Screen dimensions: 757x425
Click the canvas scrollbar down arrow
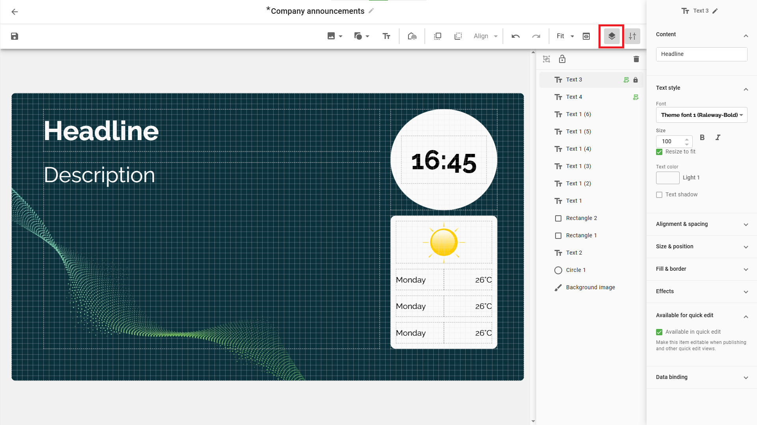533,421
